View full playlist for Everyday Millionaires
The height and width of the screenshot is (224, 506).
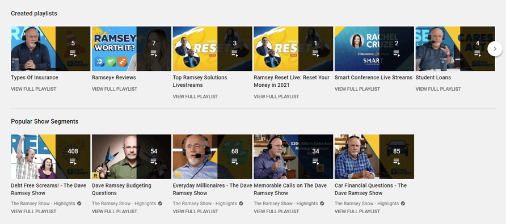point(196,212)
